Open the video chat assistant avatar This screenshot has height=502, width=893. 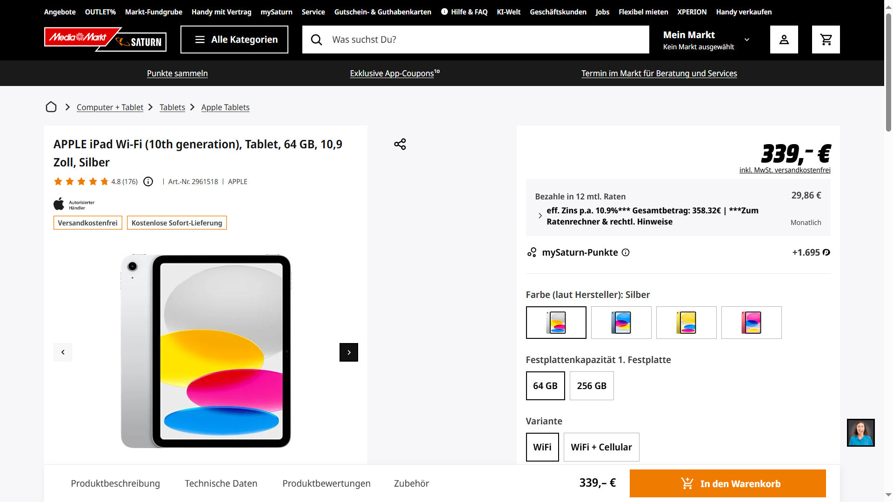point(860,433)
